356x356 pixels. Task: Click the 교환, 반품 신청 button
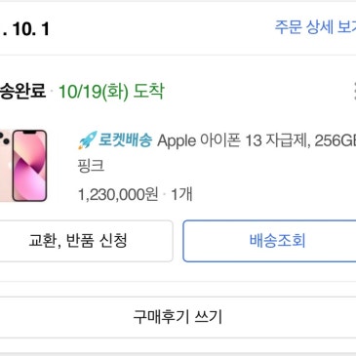(78, 241)
